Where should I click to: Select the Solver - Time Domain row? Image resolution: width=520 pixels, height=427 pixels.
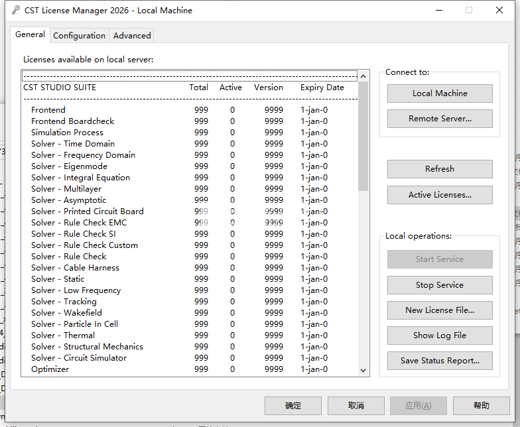(73, 144)
